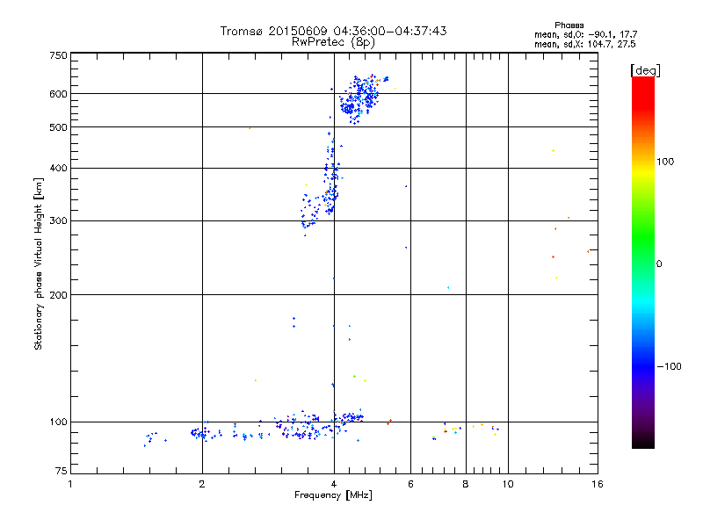Click the plot title 'Tromsø 20150609 04:36:00-04:37:43'
This screenshot has height=527, width=703.
333,31
